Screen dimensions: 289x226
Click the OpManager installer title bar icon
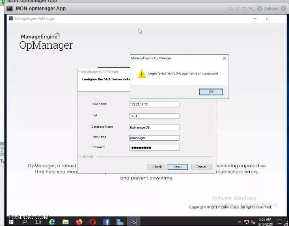click(11, 18)
